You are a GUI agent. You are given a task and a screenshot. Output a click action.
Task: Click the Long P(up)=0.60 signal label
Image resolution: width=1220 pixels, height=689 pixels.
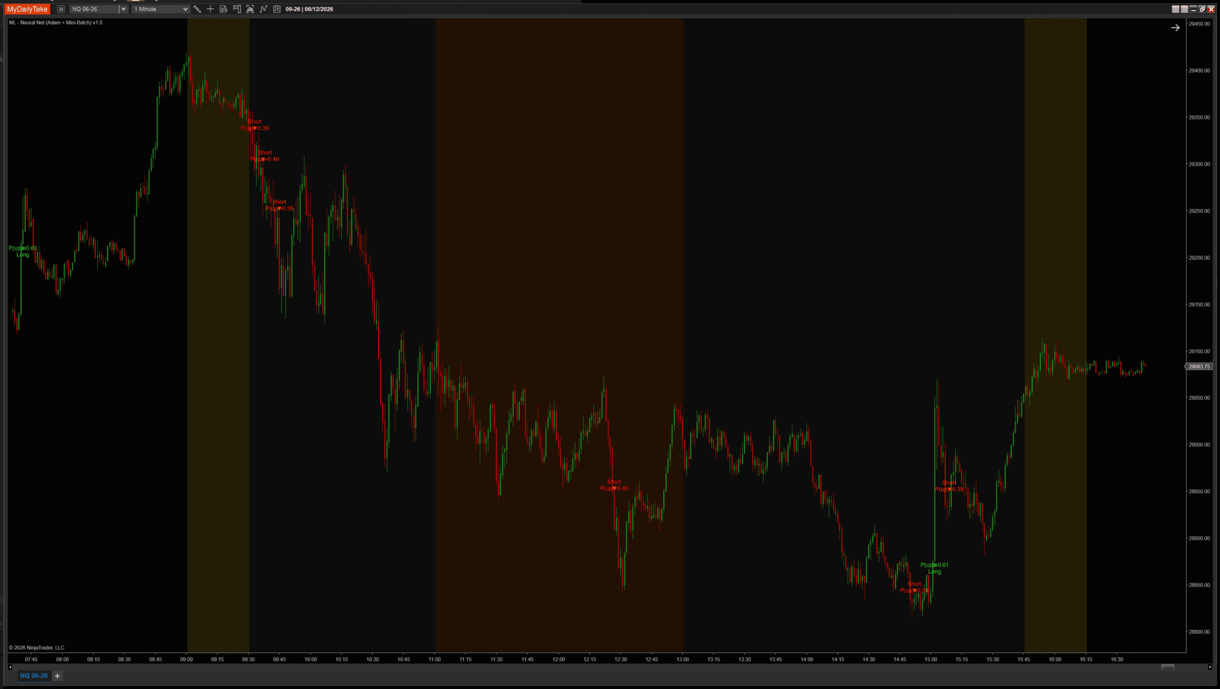(x=23, y=251)
